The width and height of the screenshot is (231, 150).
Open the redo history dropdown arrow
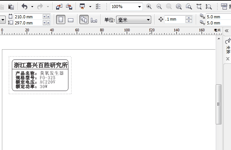pos(48,6)
